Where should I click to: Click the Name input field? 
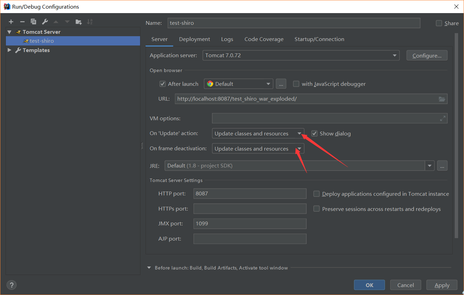pos(294,23)
